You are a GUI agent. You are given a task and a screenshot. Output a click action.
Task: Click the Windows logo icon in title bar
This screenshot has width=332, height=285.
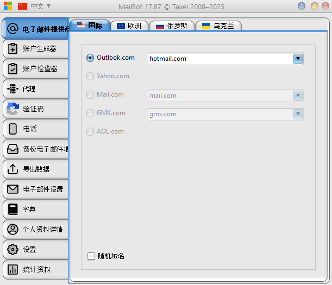[x=8, y=6]
